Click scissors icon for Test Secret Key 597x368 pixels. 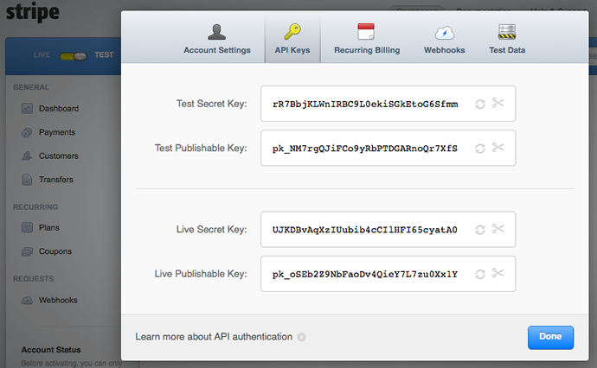click(x=497, y=103)
